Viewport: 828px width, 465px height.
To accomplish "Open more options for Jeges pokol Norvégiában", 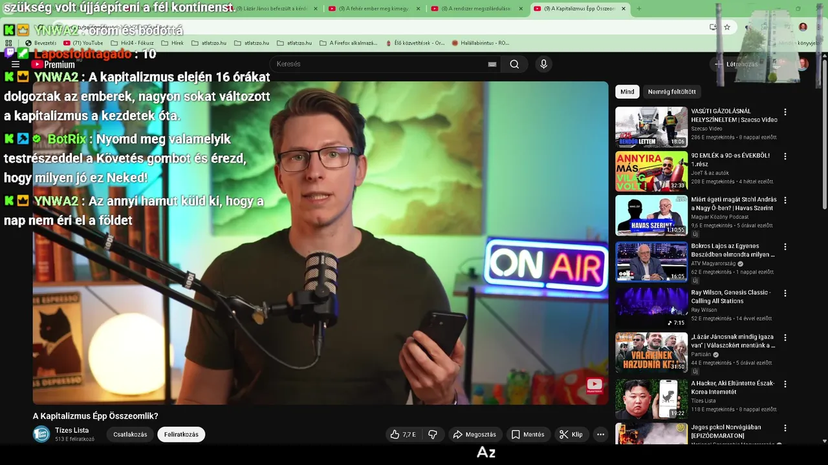I will click(785, 428).
